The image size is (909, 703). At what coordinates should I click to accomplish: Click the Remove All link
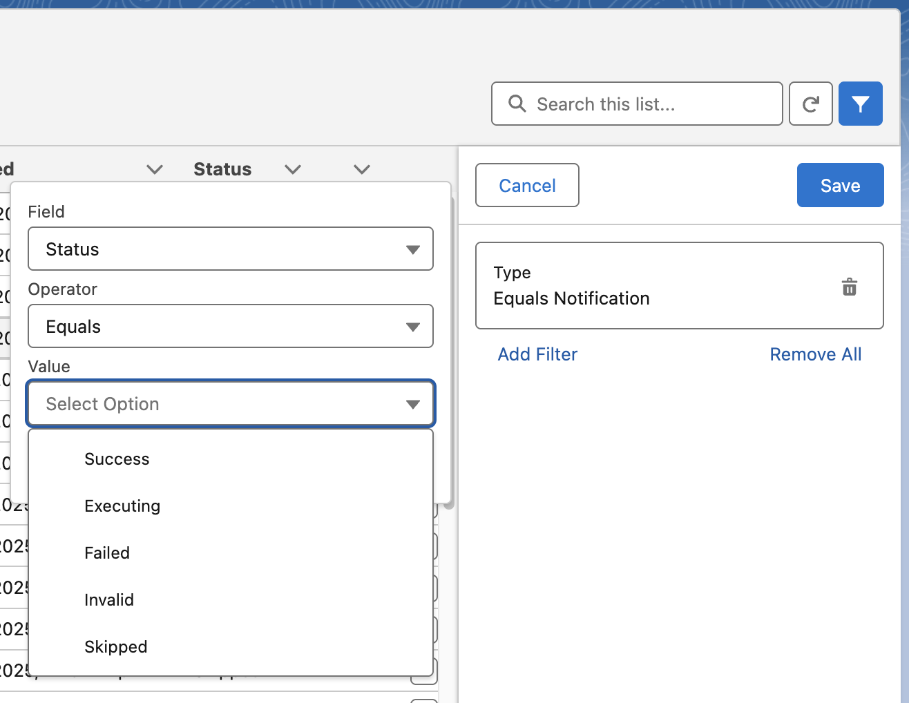[x=815, y=354]
